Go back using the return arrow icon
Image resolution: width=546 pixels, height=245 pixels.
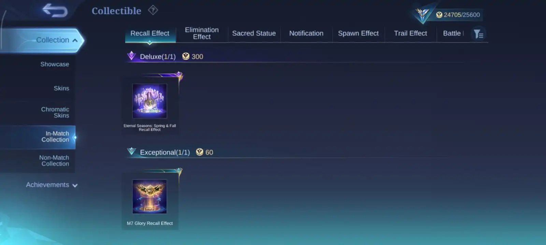(x=55, y=11)
